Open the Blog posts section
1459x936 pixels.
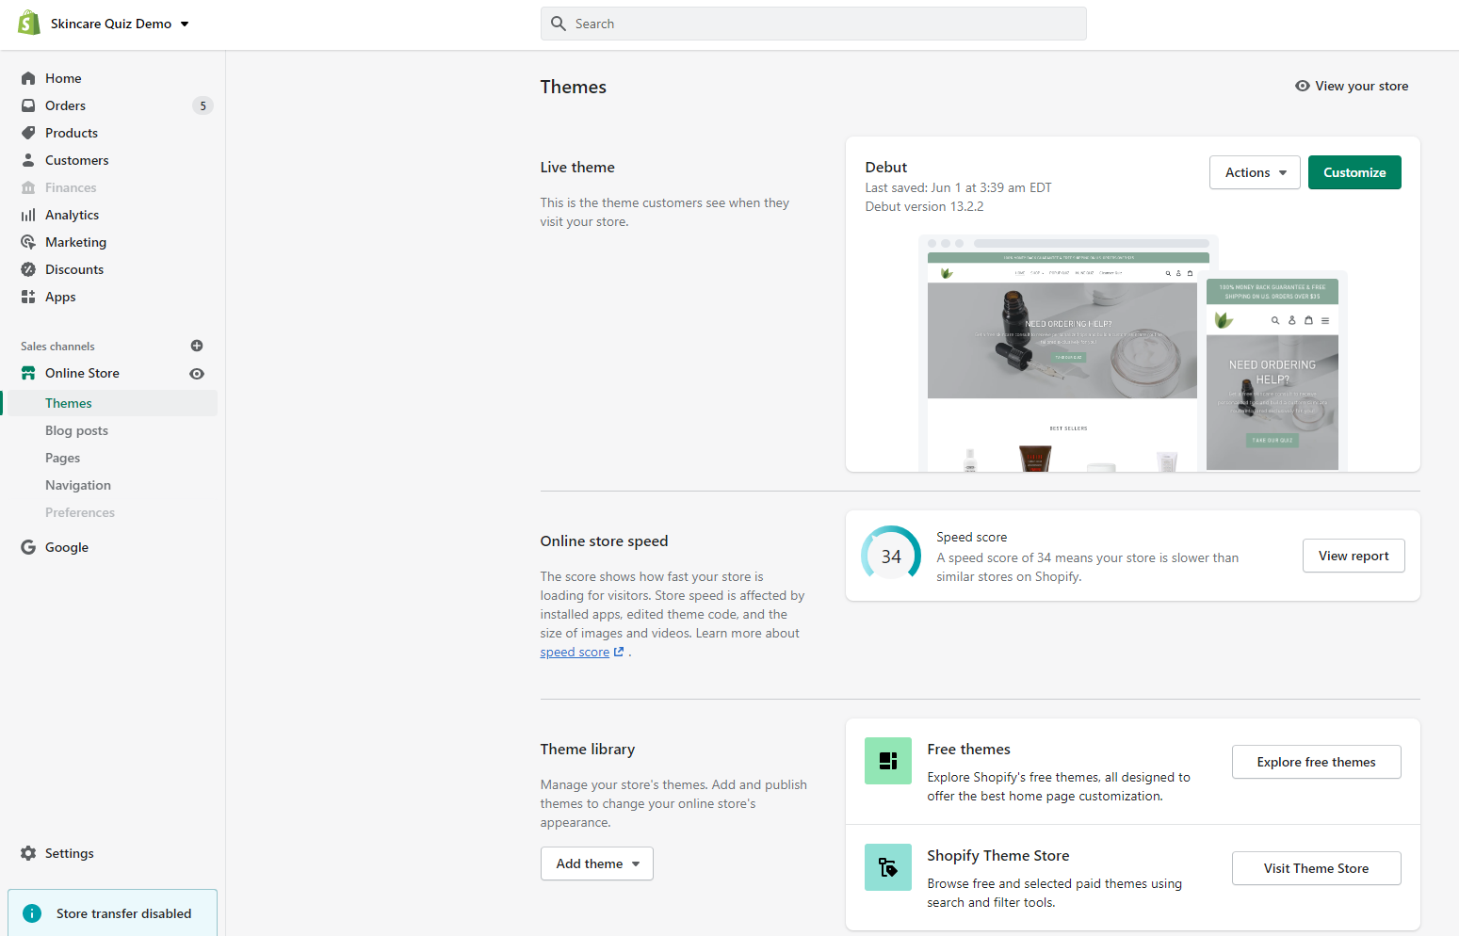[x=76, y=430]
